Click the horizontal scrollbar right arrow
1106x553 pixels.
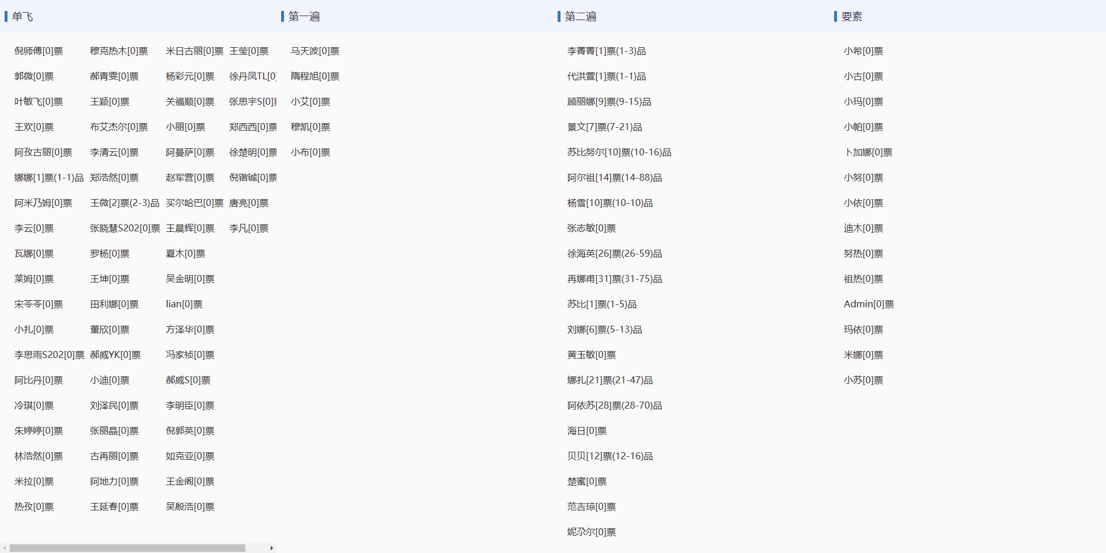(x=271, y=548)
